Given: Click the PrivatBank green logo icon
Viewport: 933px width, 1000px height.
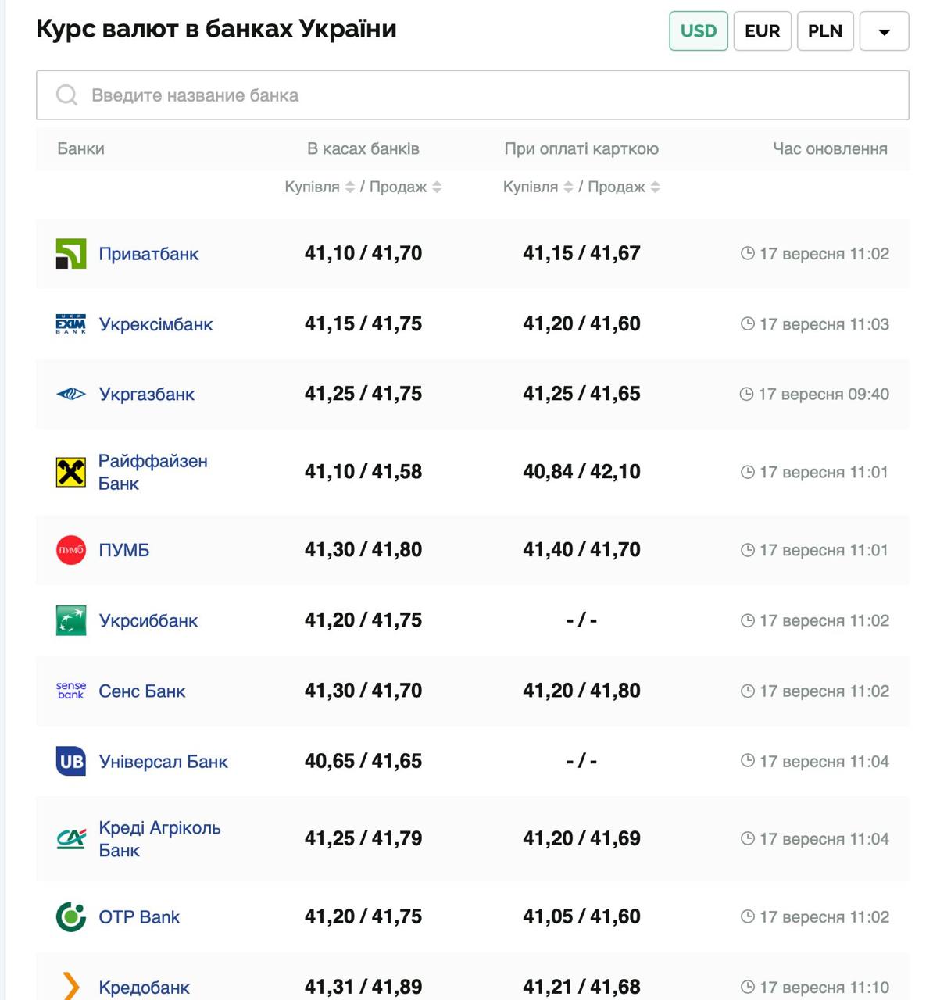Looking at the screenshot, I should (x=71, y=254).
